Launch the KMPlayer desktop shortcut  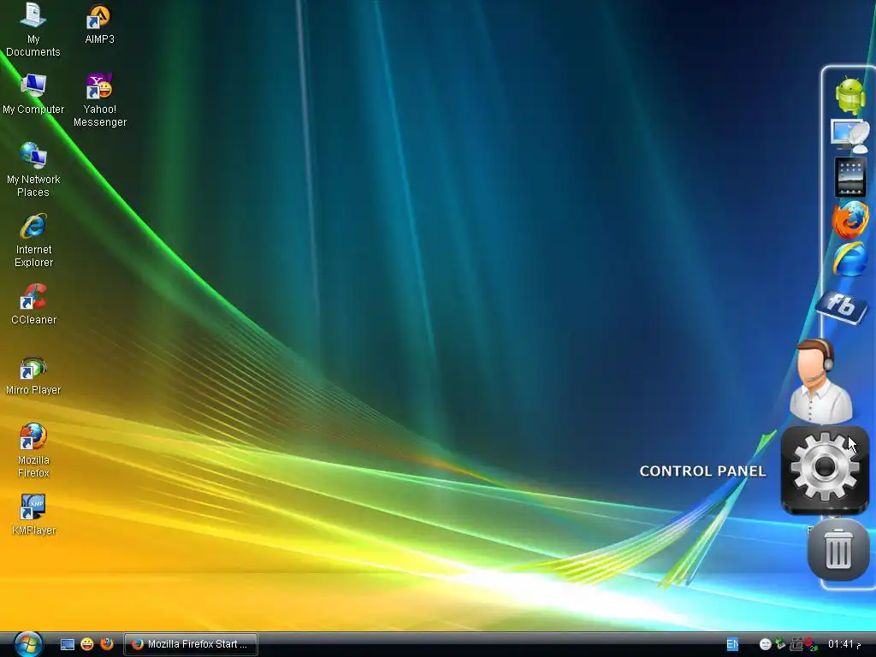(x=33, y=514)
